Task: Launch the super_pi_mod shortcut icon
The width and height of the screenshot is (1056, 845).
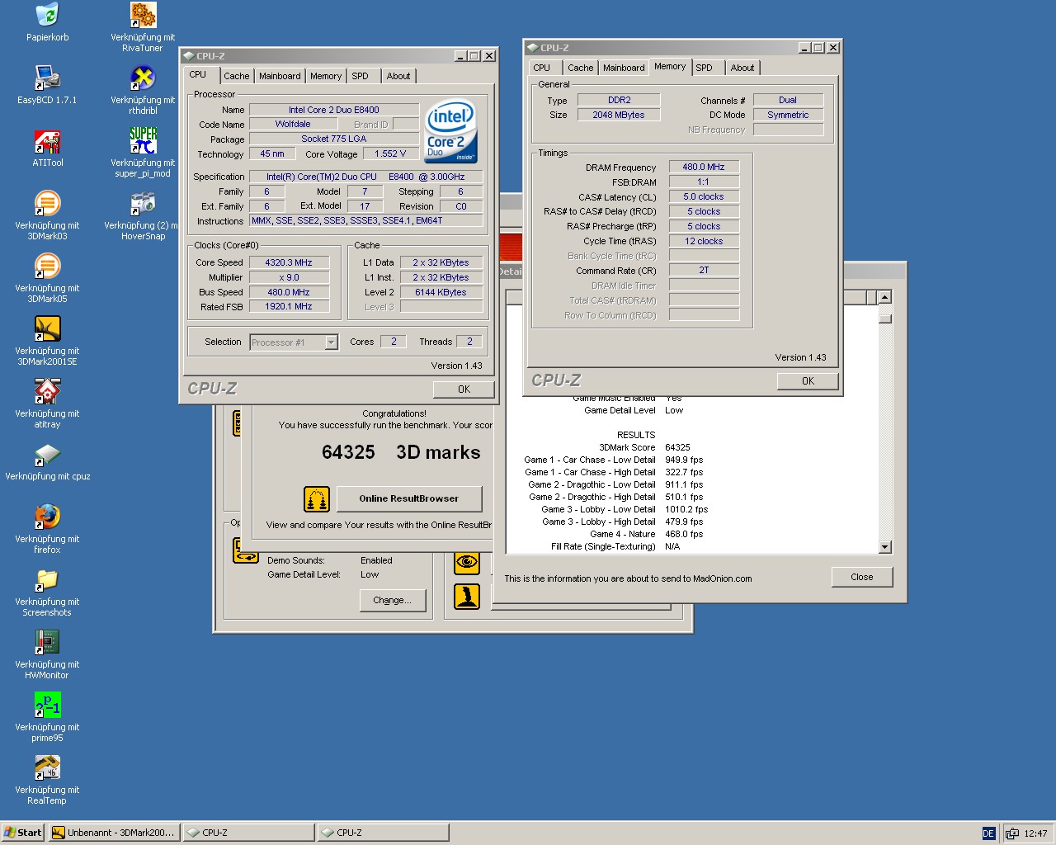Action: (143, 140)
